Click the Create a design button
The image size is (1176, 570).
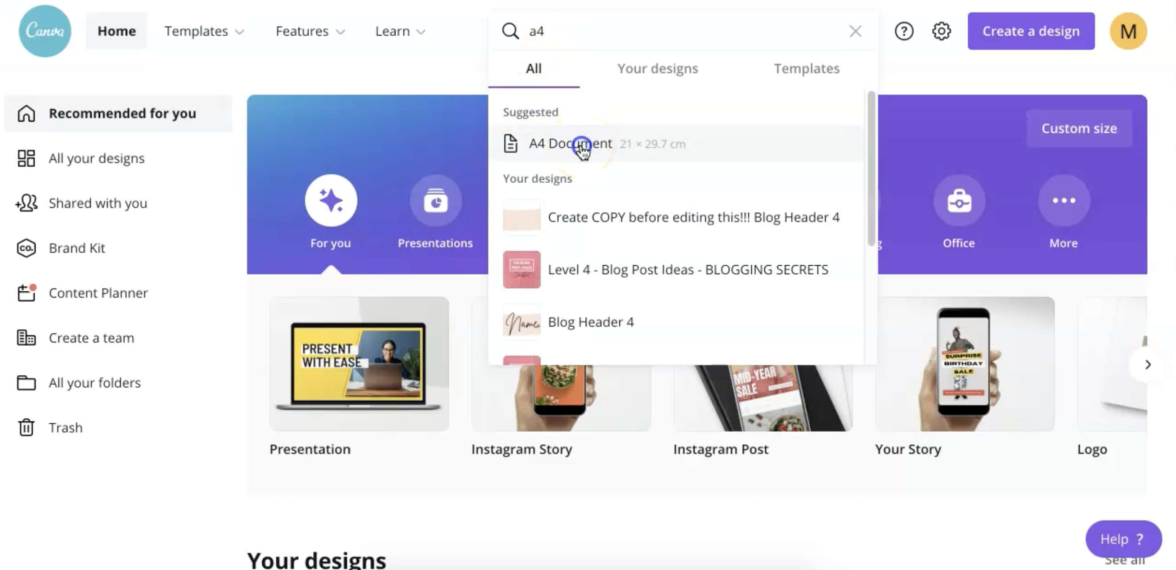1031,31
